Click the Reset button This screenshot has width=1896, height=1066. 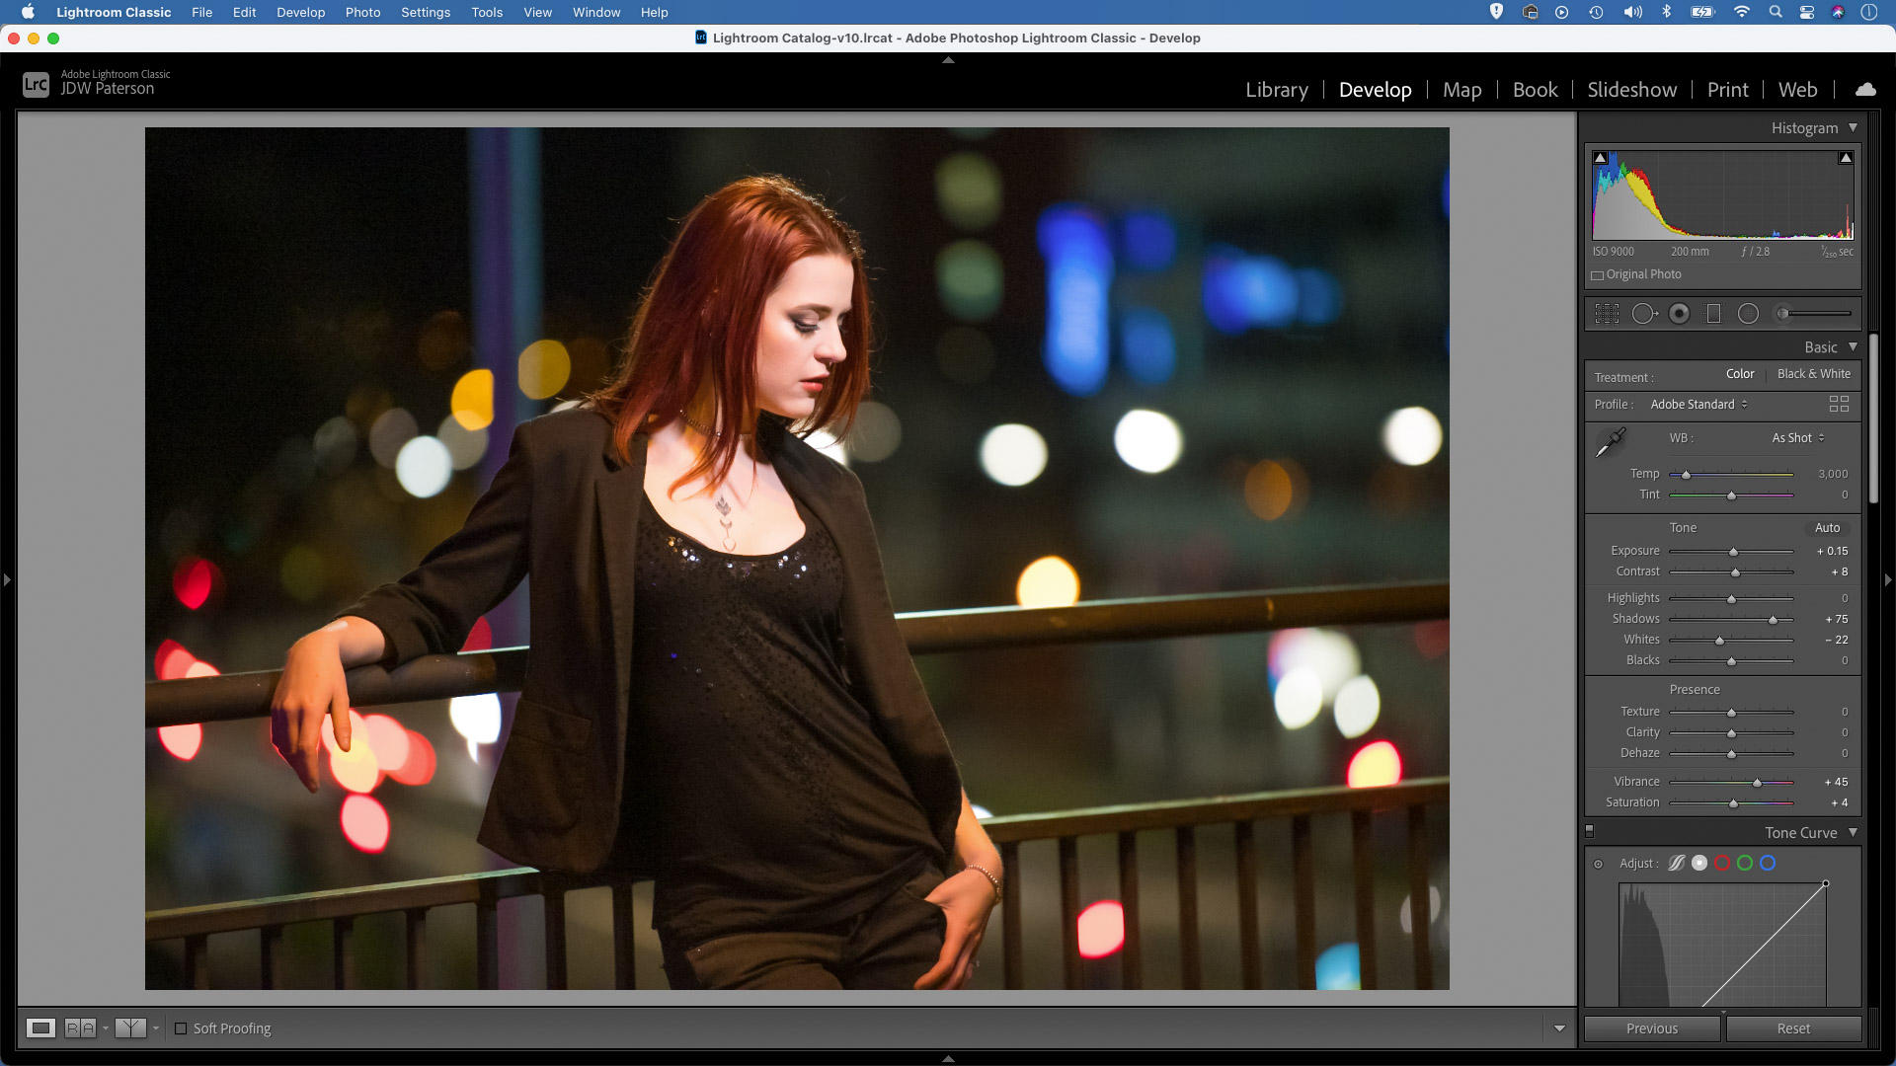[x=1793, y=1028]
